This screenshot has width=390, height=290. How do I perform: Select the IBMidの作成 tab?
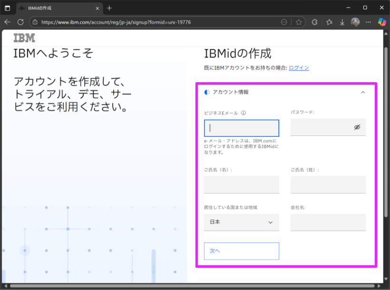point(59,9)
